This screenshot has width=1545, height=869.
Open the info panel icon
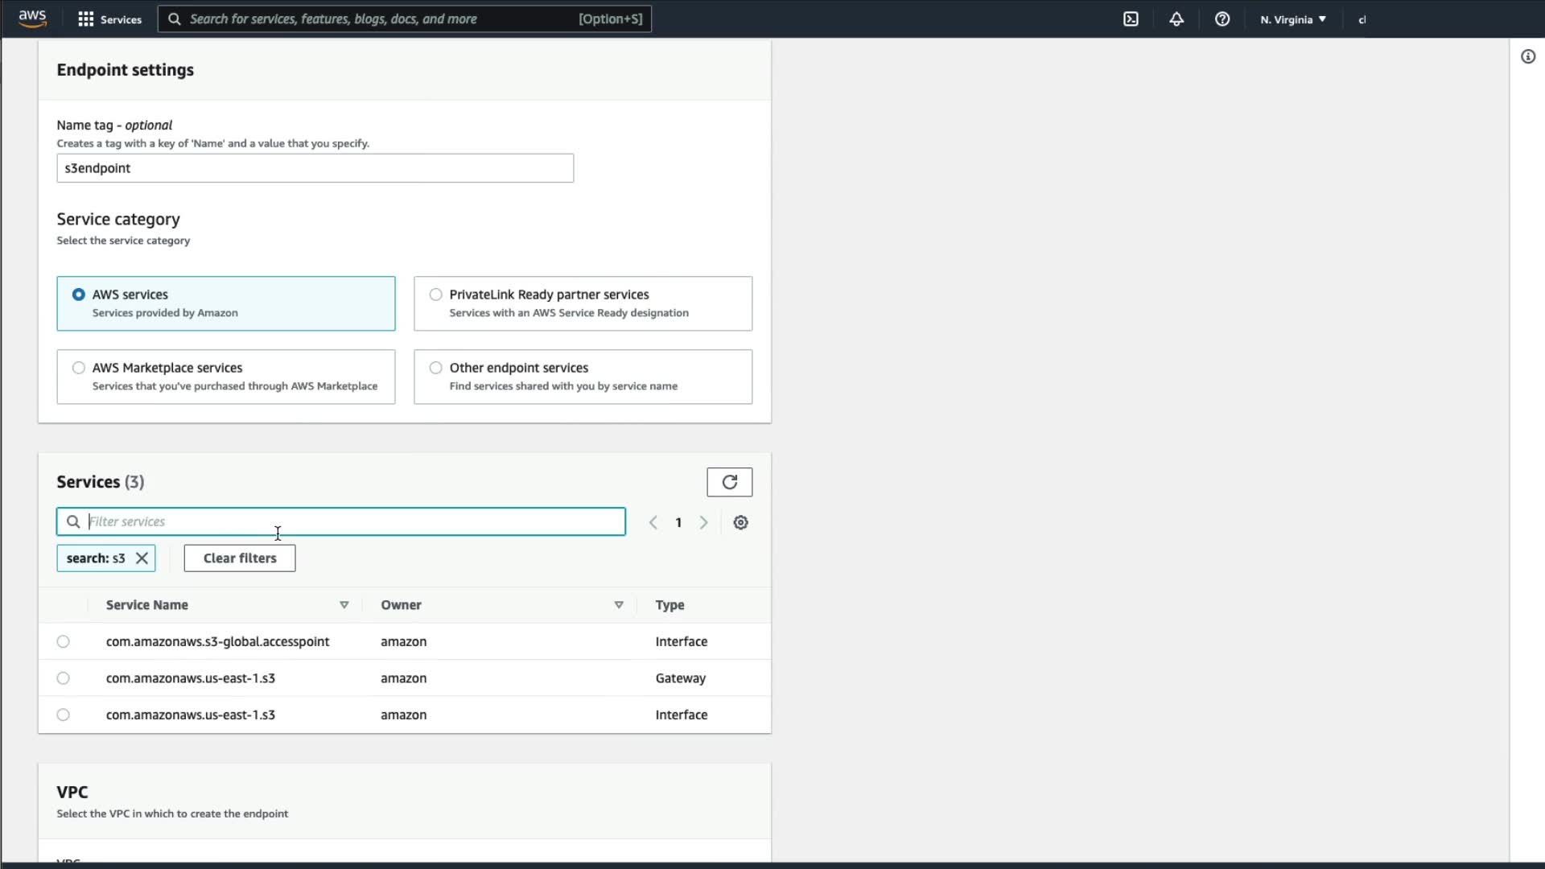coord(1527,56)
